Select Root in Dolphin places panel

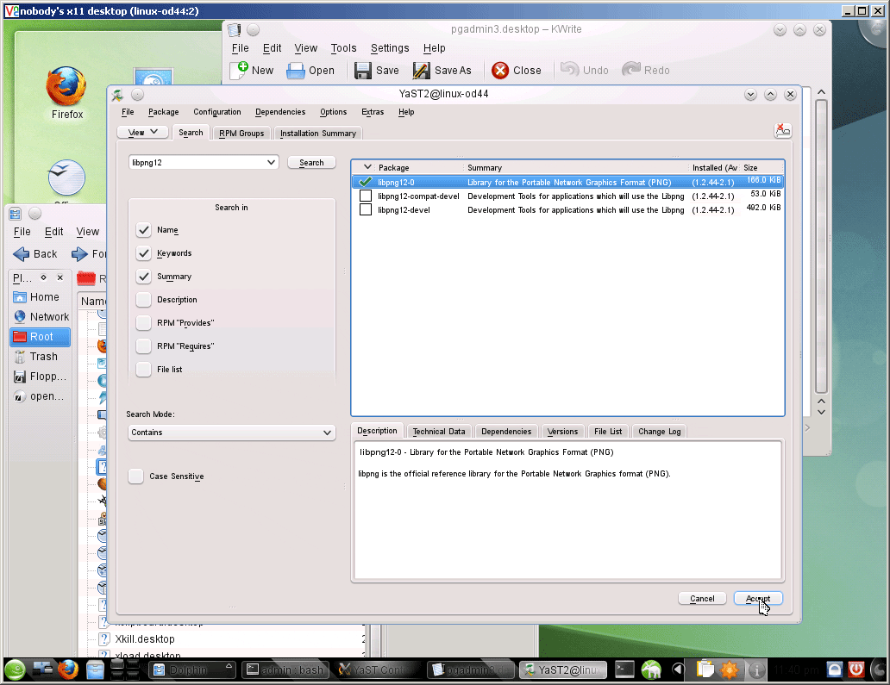click(40, 337)
